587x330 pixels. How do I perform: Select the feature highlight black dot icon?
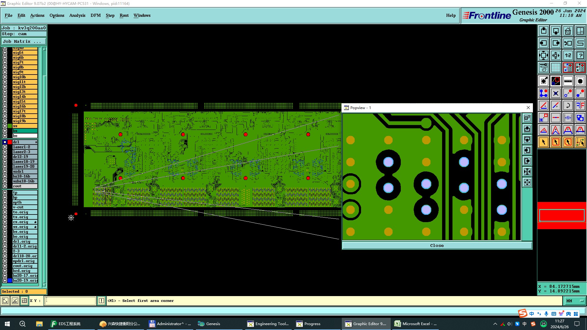point(580,81)
